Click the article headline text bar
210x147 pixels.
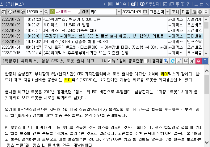coord(54,61)
